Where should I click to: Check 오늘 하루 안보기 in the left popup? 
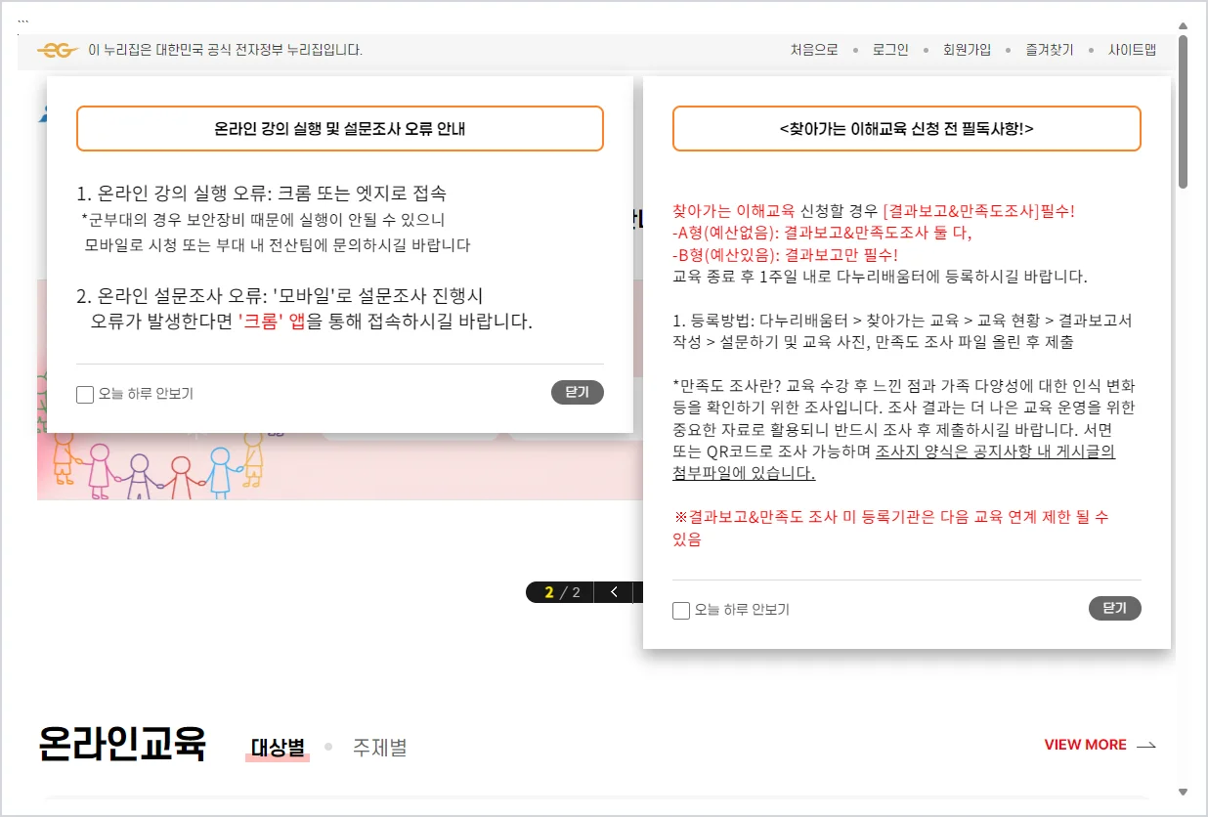click(85, 395)
